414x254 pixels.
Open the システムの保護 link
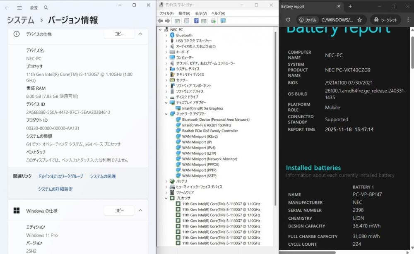[103, 177]
